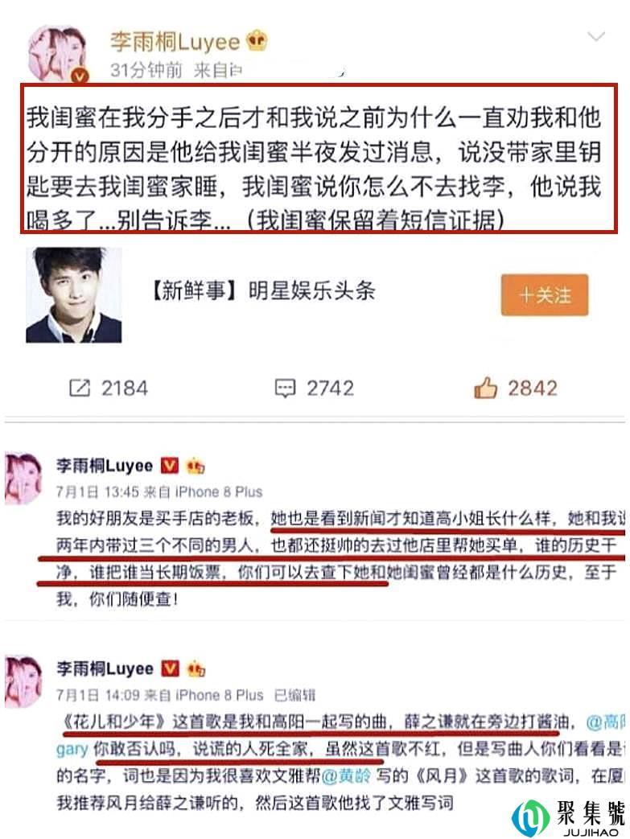630x839 pixels.
Task: Open the comment icon showing 2742
Action: [x=285, y=388]
